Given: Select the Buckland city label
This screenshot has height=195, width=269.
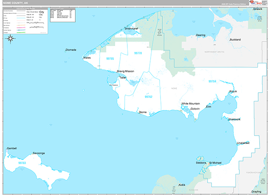Looking at the screenshot, I should point(235,39).
